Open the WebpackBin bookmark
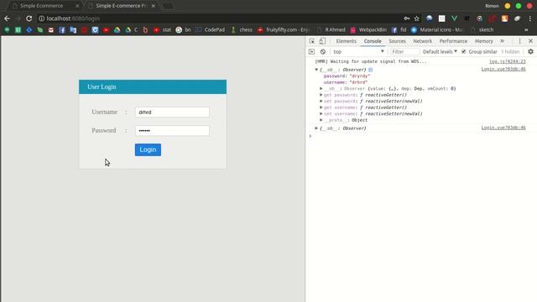The width and height of the screenshot is (537, 302). [368, 30]
